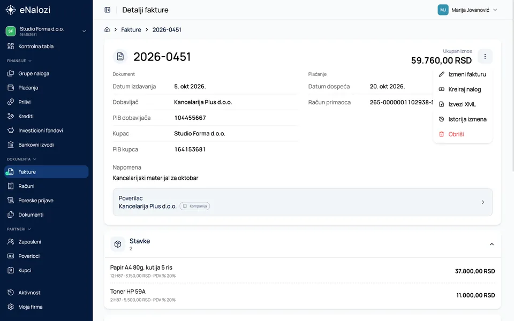Open Bankovni izvodi in sidebar
This screenshot has height=321, width=514.
point(46,145)
